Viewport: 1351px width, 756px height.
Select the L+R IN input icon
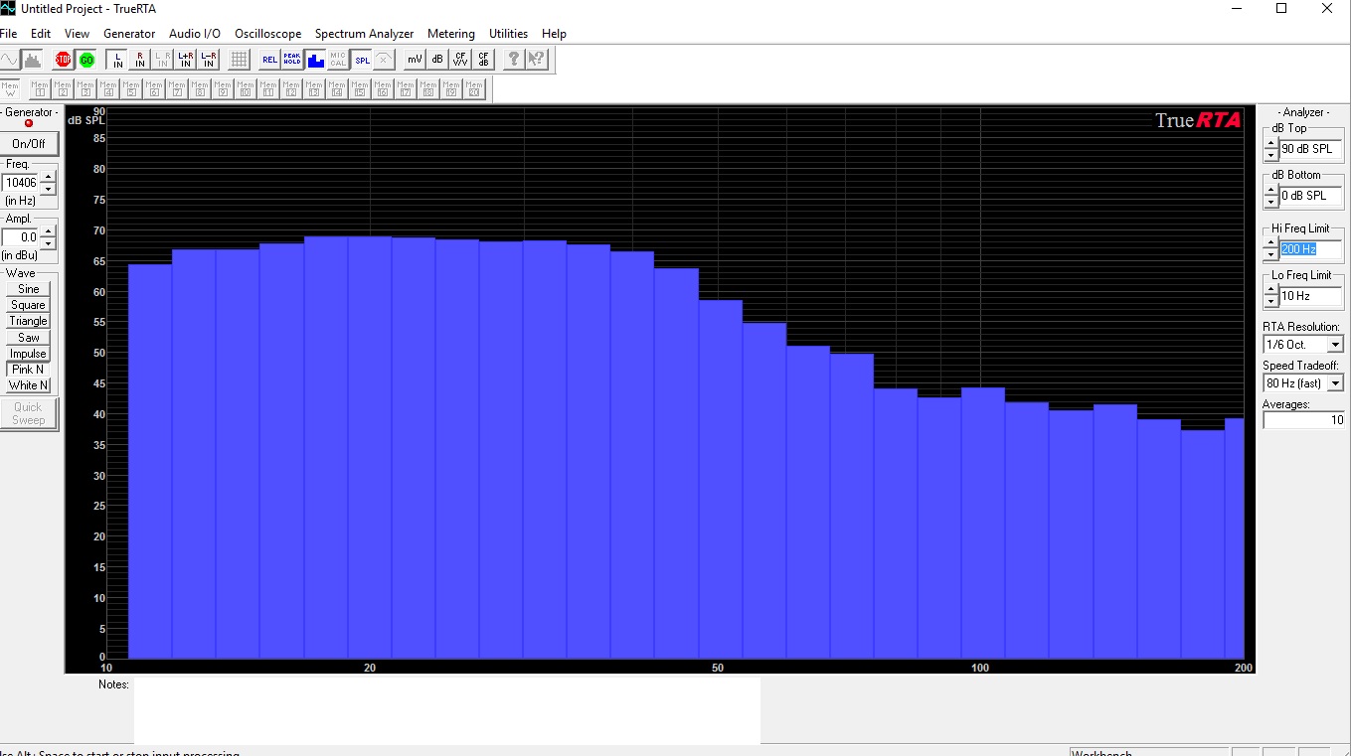point(186,60)
